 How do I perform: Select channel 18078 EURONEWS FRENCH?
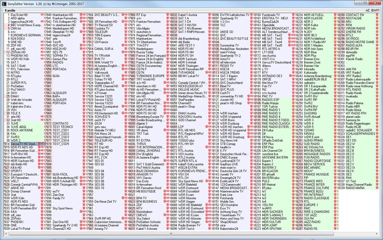point(191,171)
